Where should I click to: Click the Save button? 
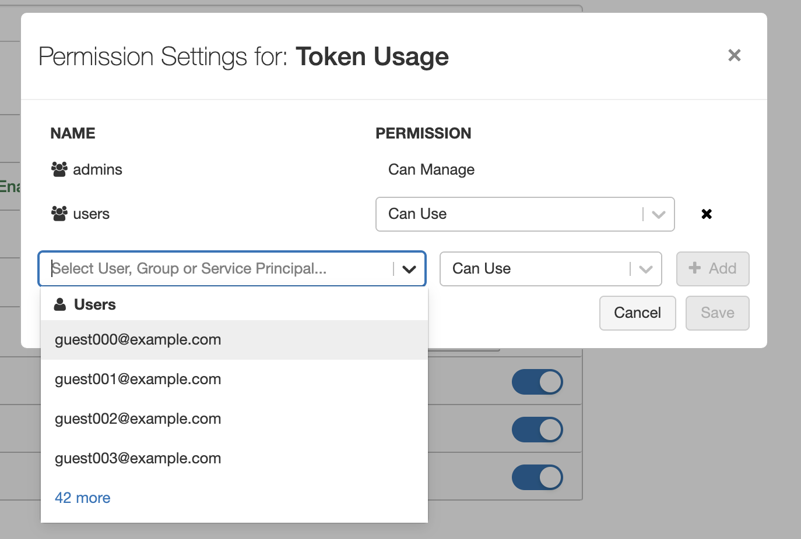[x=717, y=313]
